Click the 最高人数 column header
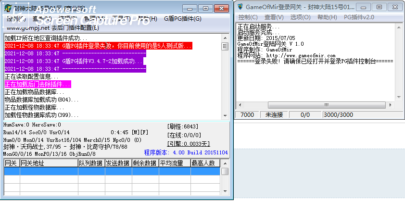This screenshot has width=405, height=201. [205, 163]
